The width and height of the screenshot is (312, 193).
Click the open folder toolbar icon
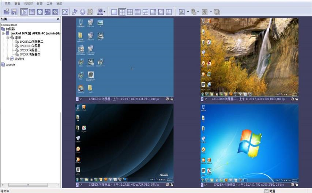point(7,12)
